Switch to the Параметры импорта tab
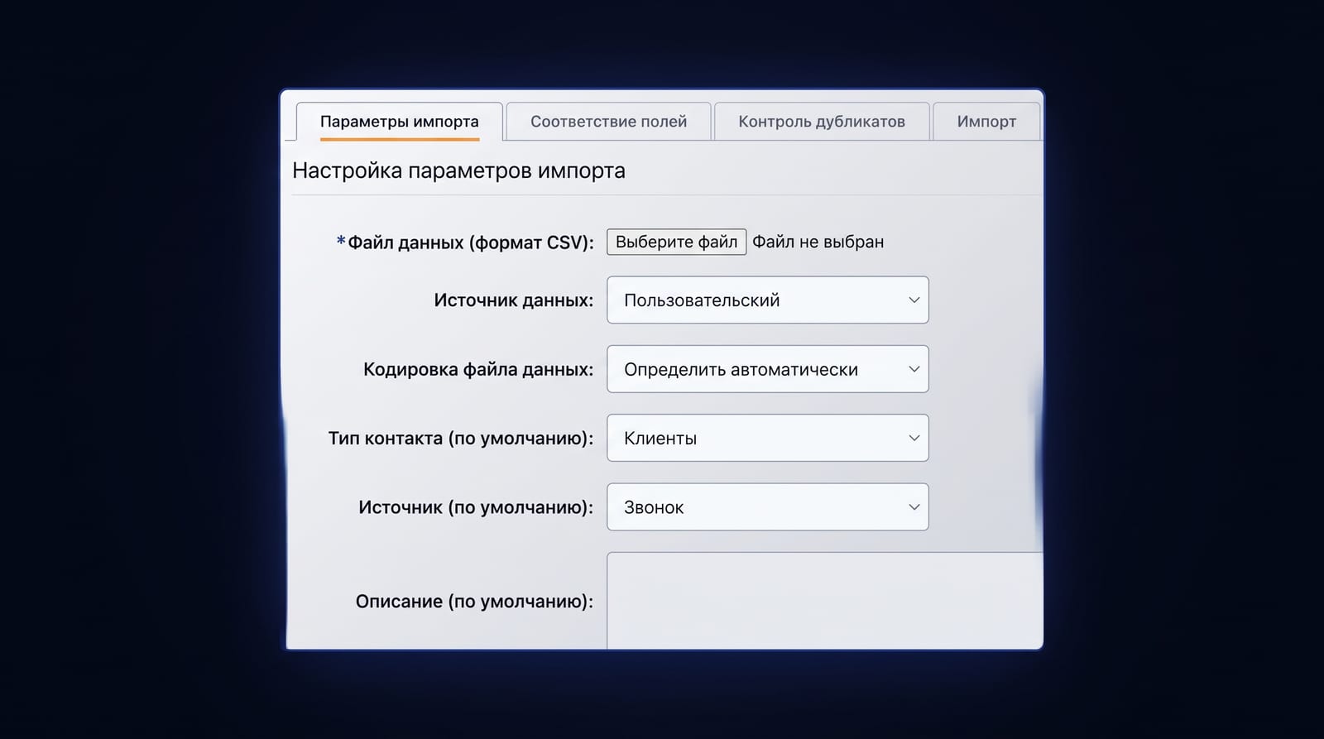1324x739 pixels. [399, 122]
